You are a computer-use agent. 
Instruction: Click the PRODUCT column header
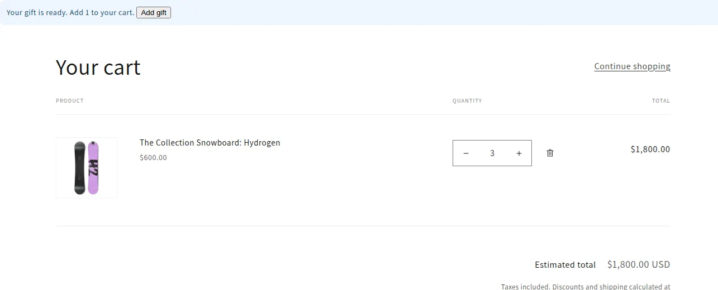pyautogui.click(x=70, y=101)
